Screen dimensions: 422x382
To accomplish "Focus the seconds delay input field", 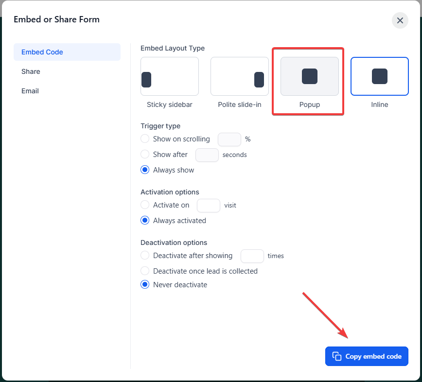I will tap(207, 155).
